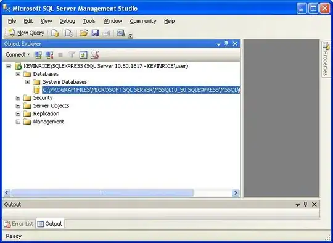Expand the Security folder
The image size is (333, 243).
(x=18, y=98)
